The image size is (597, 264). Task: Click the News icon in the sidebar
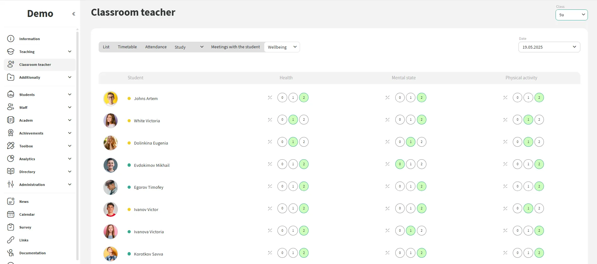coord(11,202)
